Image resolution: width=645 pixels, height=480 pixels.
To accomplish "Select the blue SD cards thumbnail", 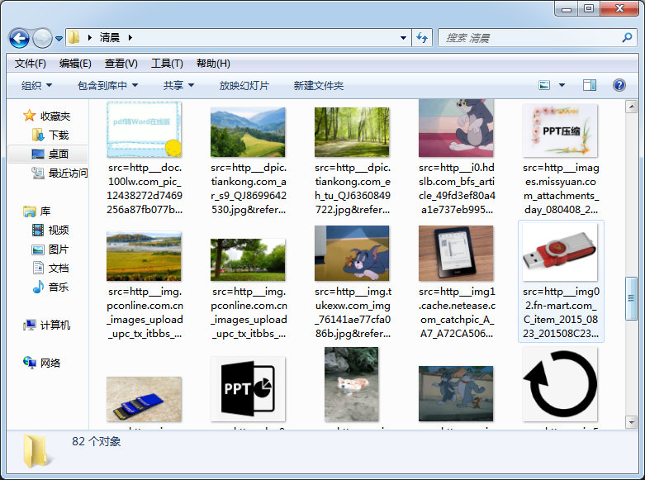I will pyautogui.click(x=144, y=399).
